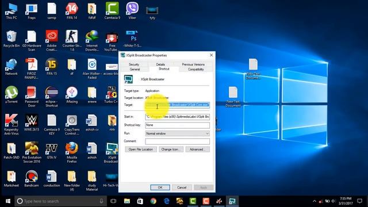Switch to the General tab
The image size is (368, 207).
coord(135,69)
